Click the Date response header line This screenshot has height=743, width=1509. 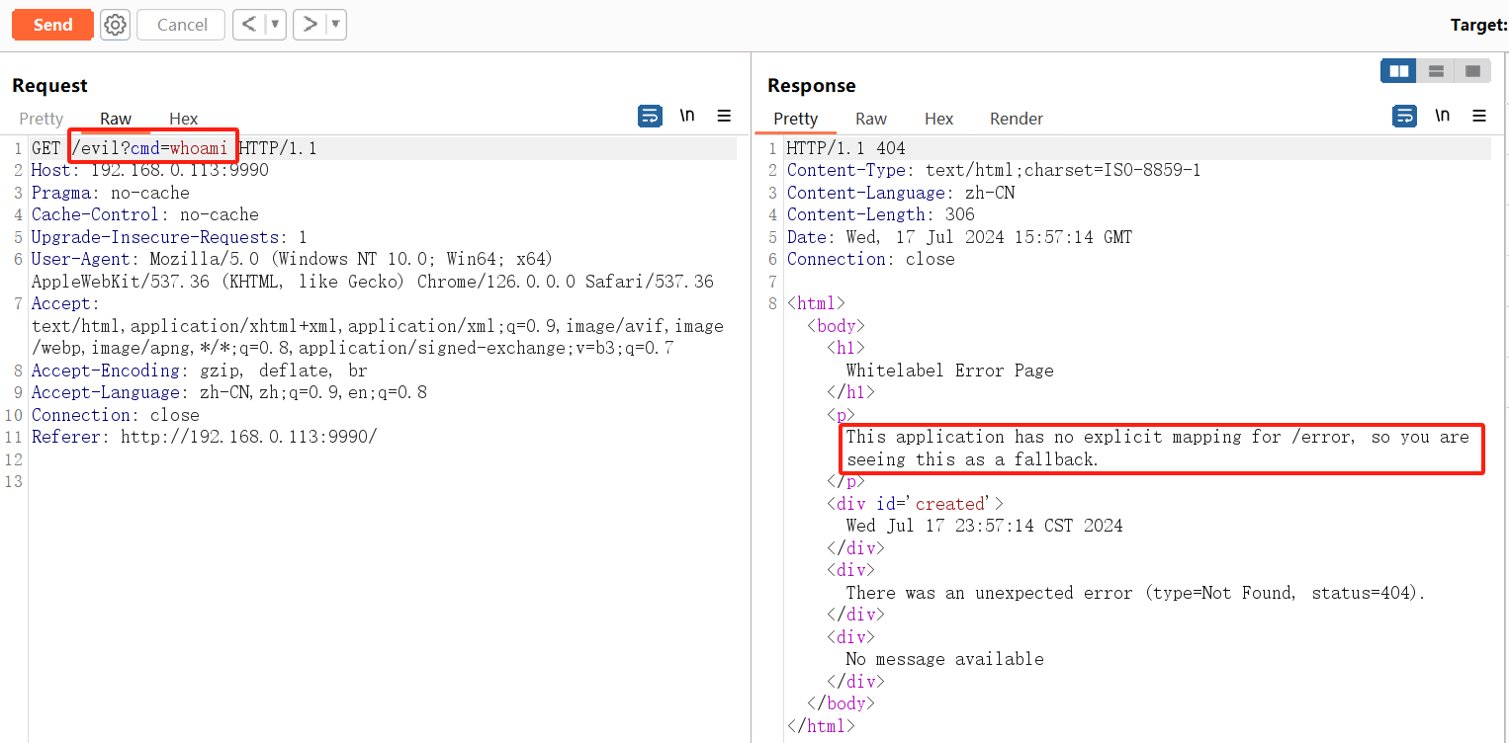960,237
